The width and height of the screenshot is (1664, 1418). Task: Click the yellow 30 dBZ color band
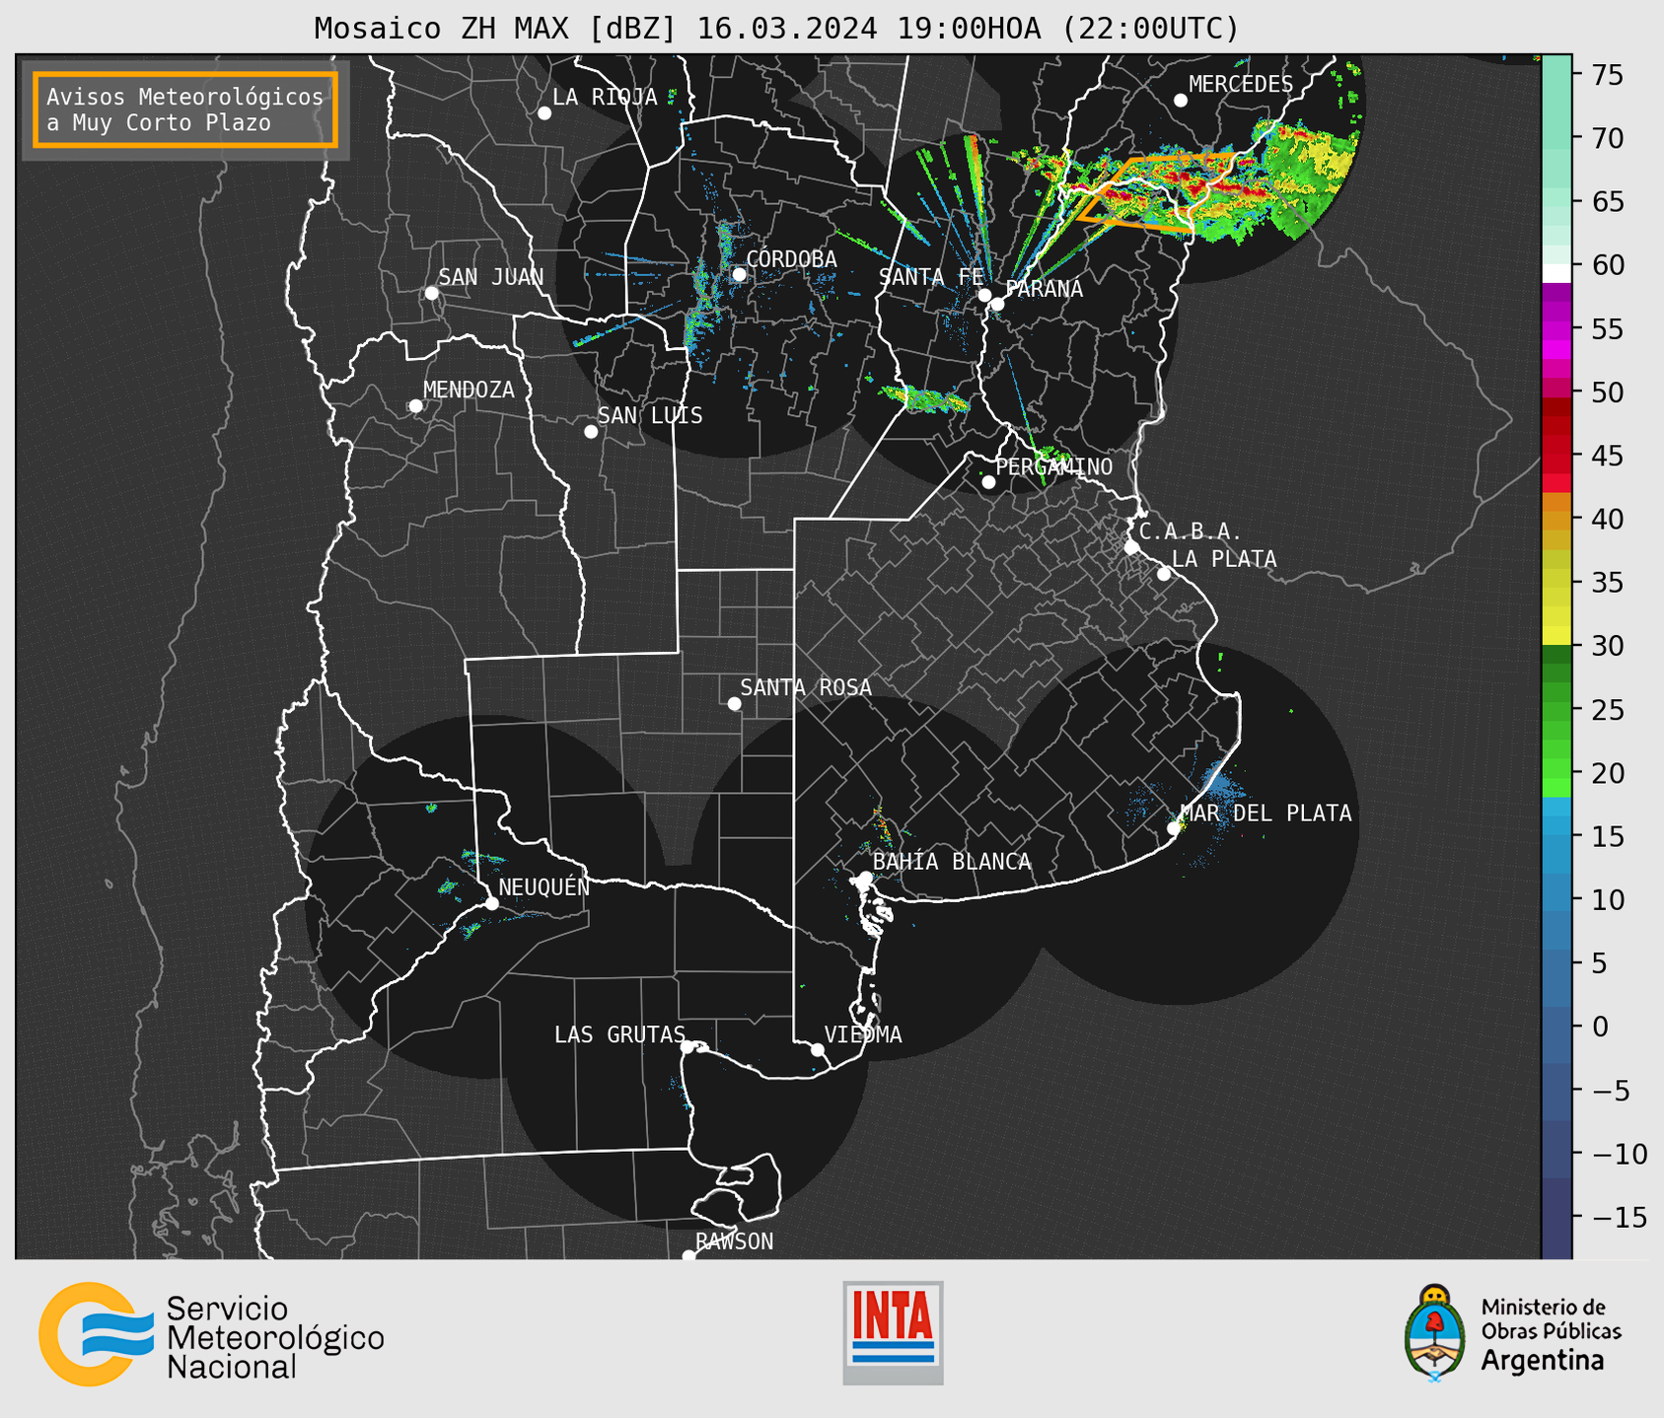click(1556, 636)
